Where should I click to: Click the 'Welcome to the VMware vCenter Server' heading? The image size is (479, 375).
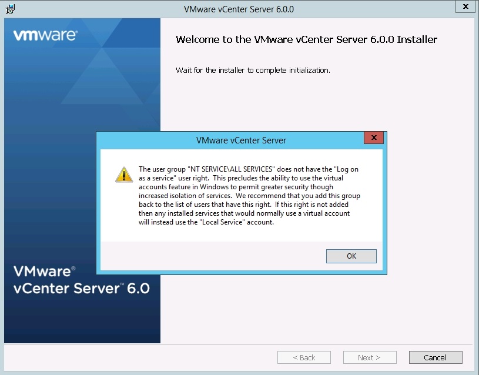(x=306, y=40)
